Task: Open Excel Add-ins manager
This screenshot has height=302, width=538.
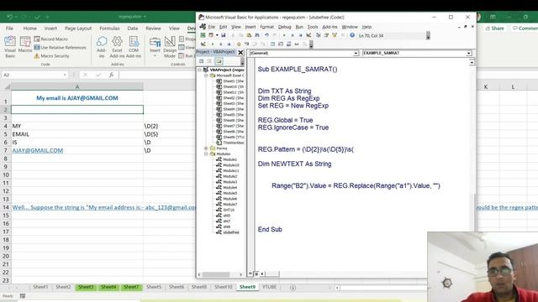Action: pos(117,47)
